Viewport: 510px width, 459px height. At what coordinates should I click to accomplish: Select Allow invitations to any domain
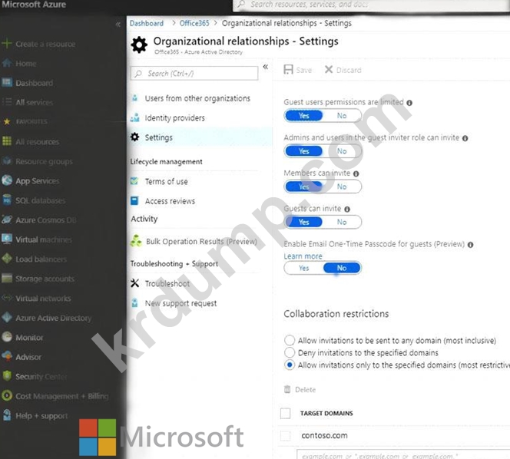(290, 341)
